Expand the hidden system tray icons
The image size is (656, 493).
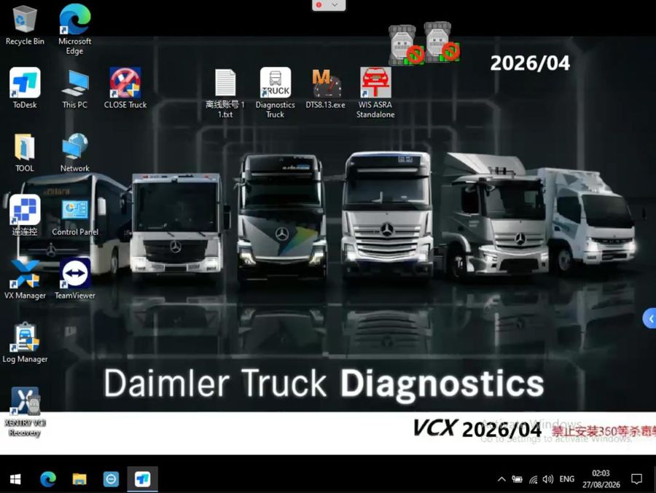point(501,479)
